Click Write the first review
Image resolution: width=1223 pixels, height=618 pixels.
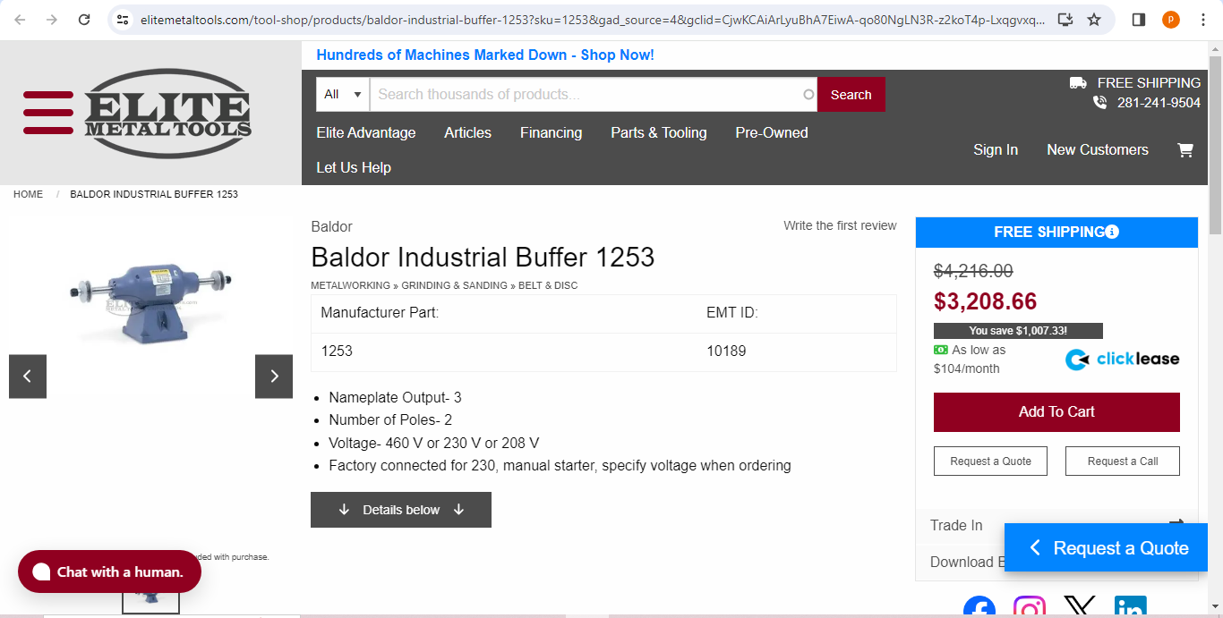(x=840, y=225)
